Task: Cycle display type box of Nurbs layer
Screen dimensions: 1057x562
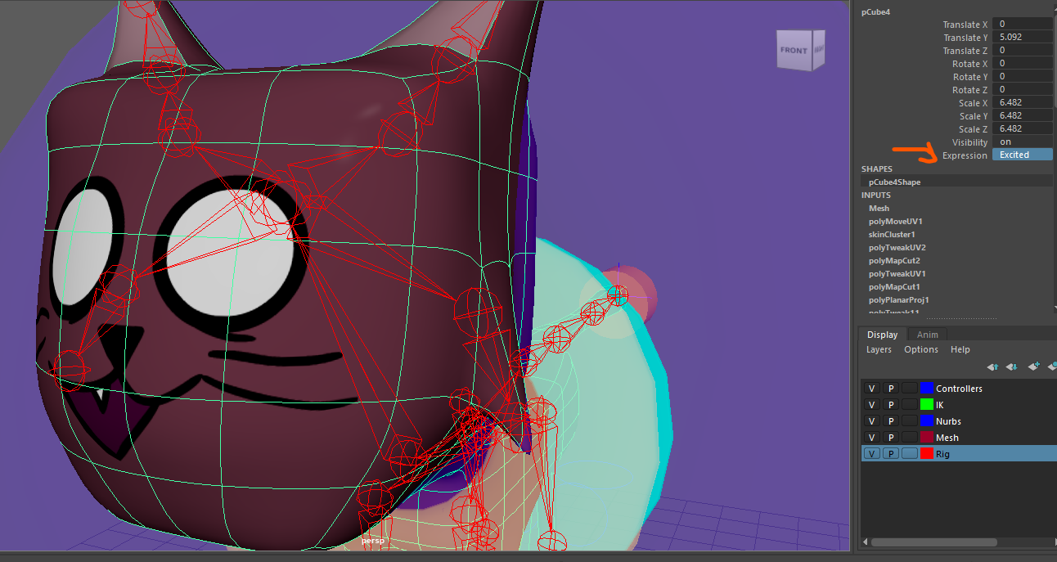Action: (x=909, y=421)
